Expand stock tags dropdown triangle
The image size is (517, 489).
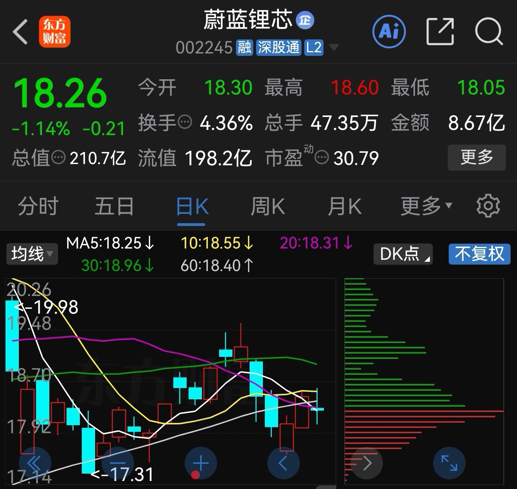(333, 48)
